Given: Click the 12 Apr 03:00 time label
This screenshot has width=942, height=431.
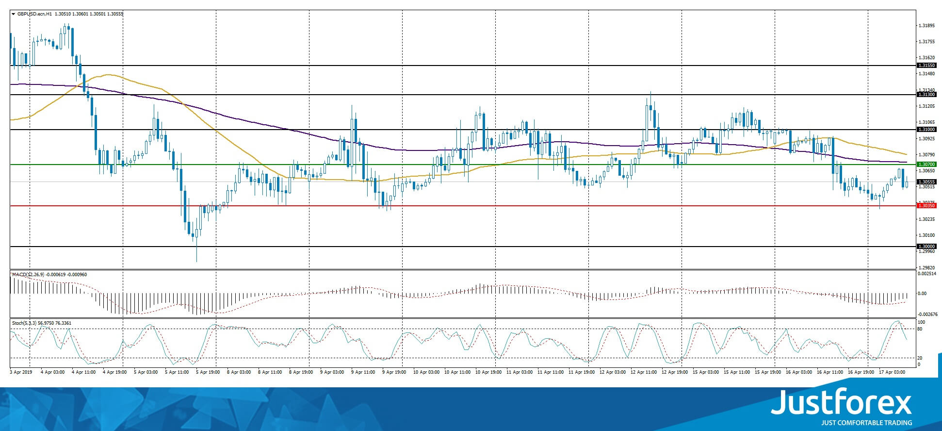Looking at the screenshot, I should tap(612, 372).
